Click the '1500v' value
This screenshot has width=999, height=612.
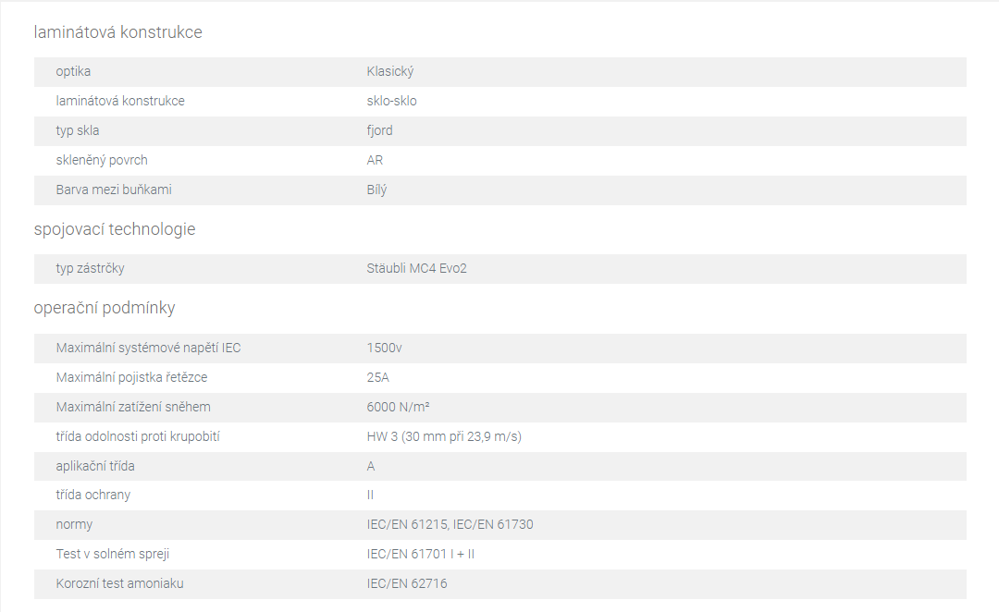coord(384,349)
